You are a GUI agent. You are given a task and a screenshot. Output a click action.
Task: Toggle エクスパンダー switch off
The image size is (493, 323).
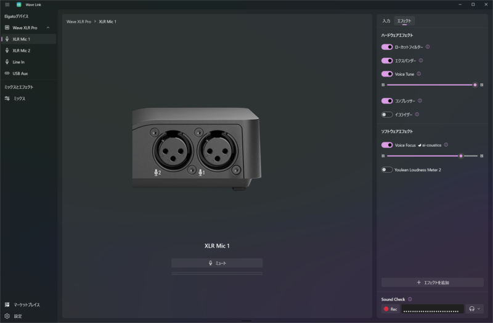point(387,60)
